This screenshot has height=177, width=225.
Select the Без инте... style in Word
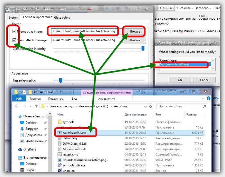click(184, 8)
